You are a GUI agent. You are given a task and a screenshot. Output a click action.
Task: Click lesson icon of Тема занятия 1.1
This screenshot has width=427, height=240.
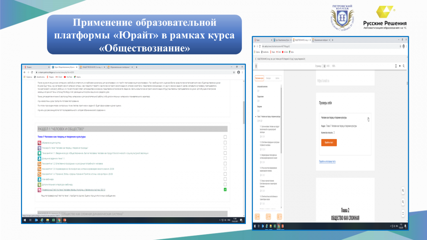(x=39, y=153)
